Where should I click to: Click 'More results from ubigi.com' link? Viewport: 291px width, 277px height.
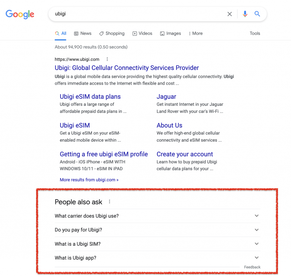click(89, 180)
